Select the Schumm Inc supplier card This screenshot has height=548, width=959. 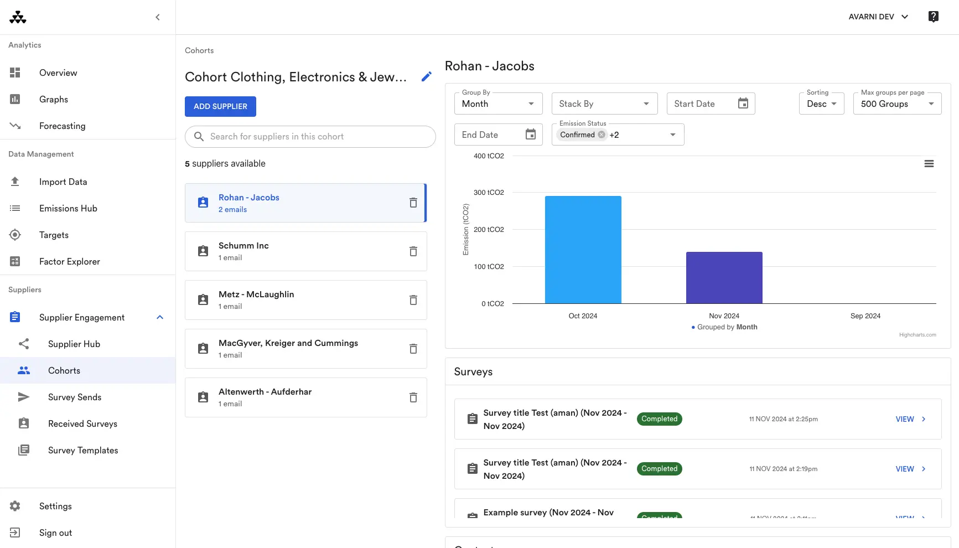(x=305, y=251)
